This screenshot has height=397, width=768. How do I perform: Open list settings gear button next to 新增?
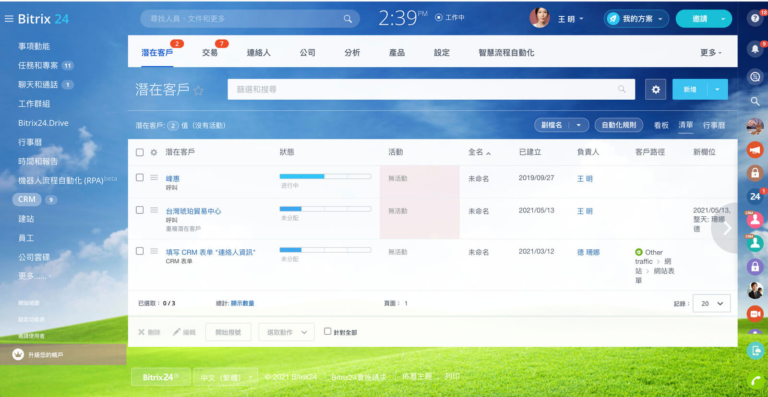[656, 90]
